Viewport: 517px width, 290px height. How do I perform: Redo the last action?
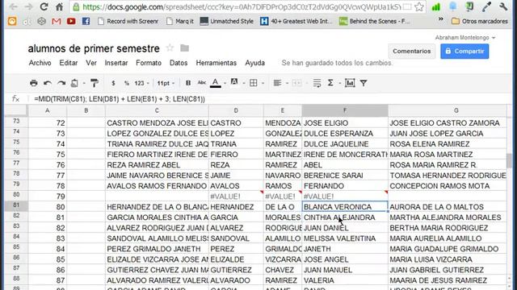(x=61, y=83)
